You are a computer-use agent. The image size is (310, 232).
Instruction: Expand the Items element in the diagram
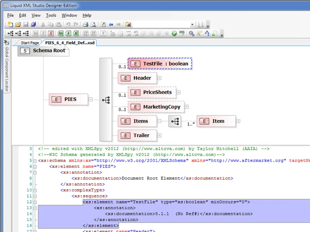(x=159, y=121)
